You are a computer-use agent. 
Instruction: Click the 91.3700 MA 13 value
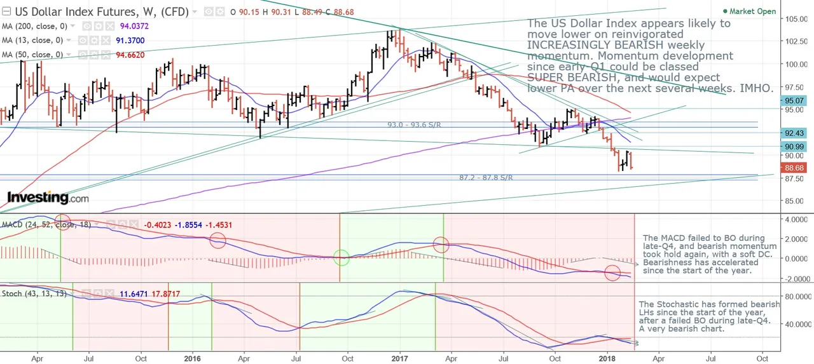click(x=130, y=40)
